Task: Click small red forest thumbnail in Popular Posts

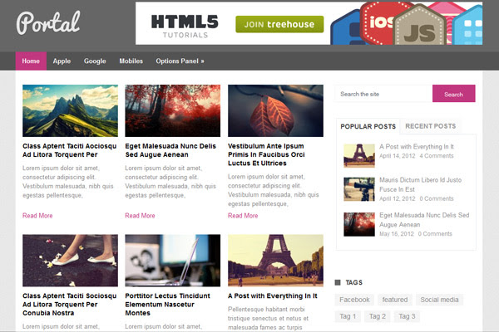Action: click(359, 224)
